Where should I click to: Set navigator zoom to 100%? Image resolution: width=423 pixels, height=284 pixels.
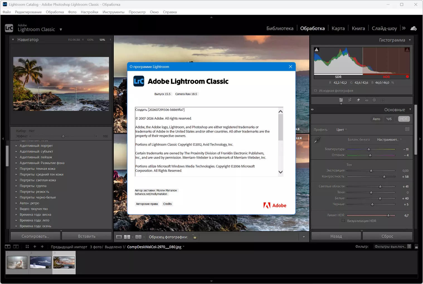click(90, 40)
